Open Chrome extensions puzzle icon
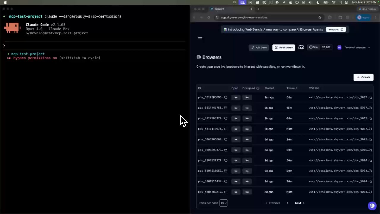Viewport: 380px width, 214px height. click(330, 18)
